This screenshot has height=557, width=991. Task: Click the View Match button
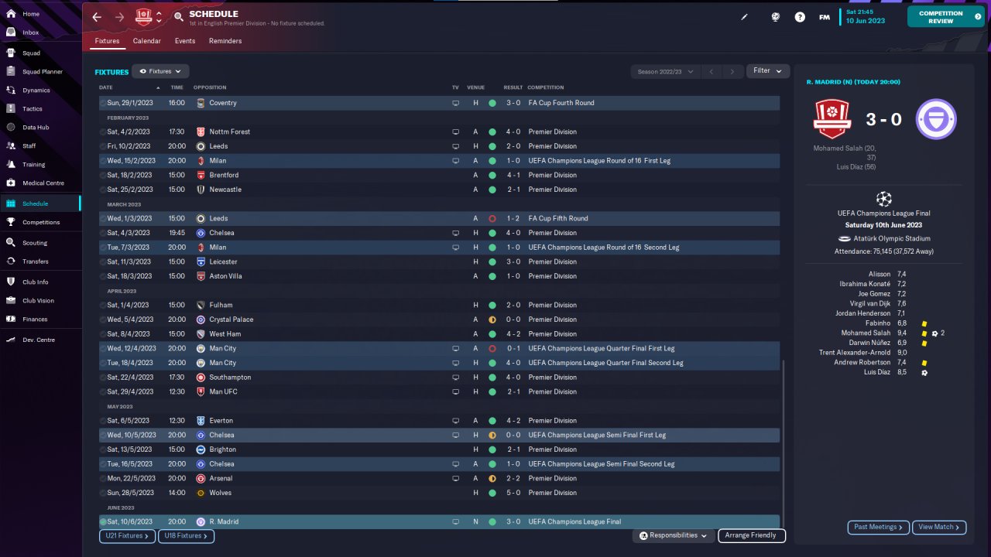click(x=939, y=527)
